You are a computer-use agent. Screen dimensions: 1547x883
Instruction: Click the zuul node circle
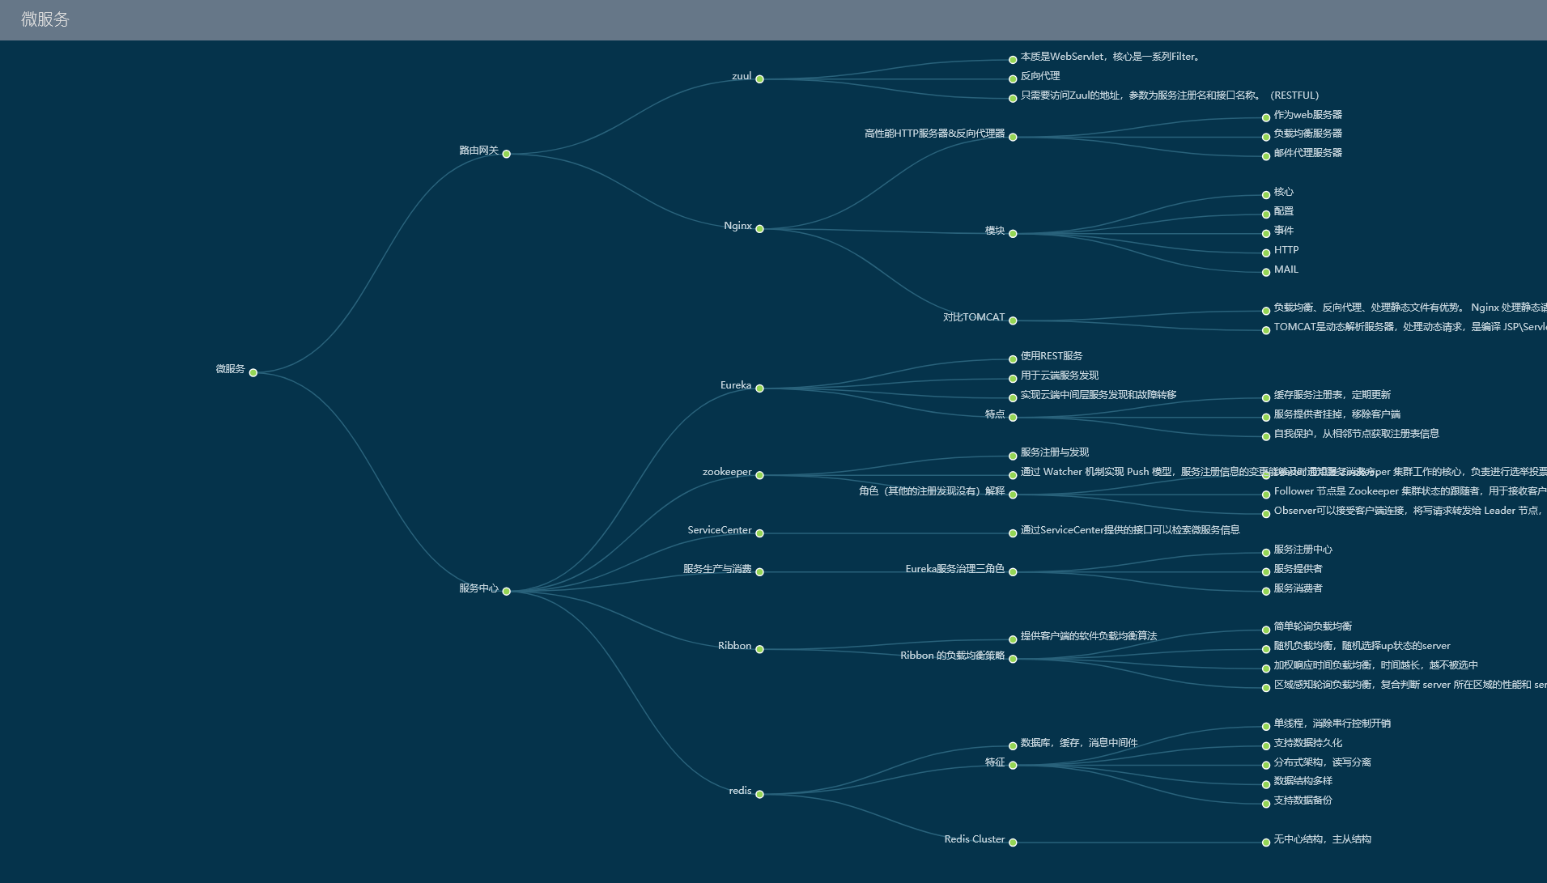point(759,79)
